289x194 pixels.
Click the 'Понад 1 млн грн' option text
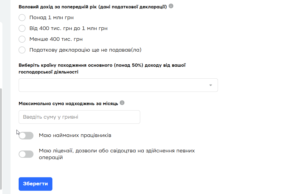point(51,18)
